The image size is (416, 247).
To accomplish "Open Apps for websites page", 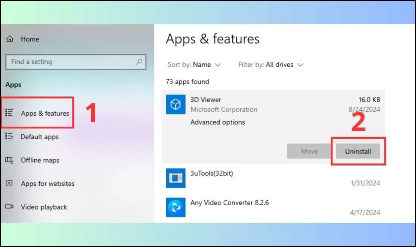I will (48, 183).
